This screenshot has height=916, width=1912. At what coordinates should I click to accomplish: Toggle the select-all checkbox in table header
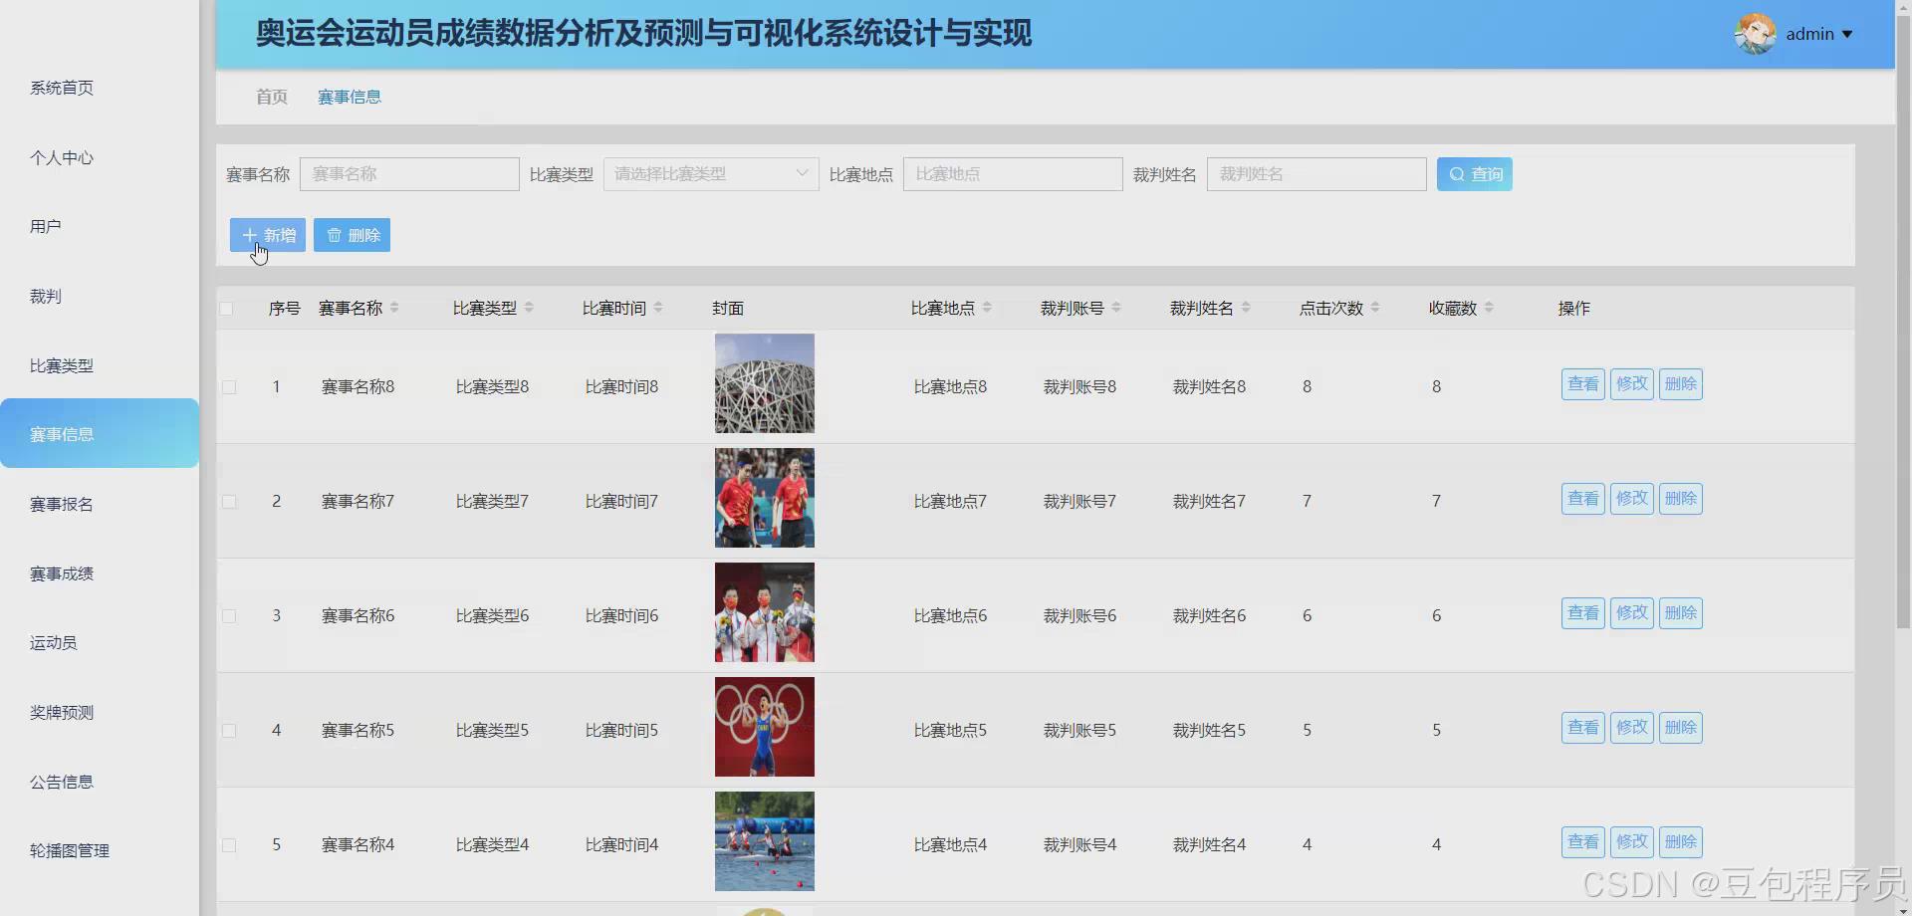pyautogui.click(x=228, y=308)
